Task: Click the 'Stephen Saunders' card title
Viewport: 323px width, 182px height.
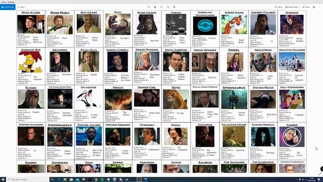Action: (31, 125)
